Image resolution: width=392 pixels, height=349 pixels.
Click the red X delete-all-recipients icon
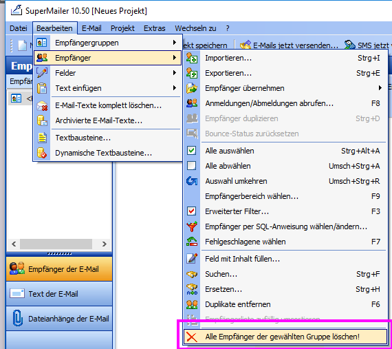point(192,337)
